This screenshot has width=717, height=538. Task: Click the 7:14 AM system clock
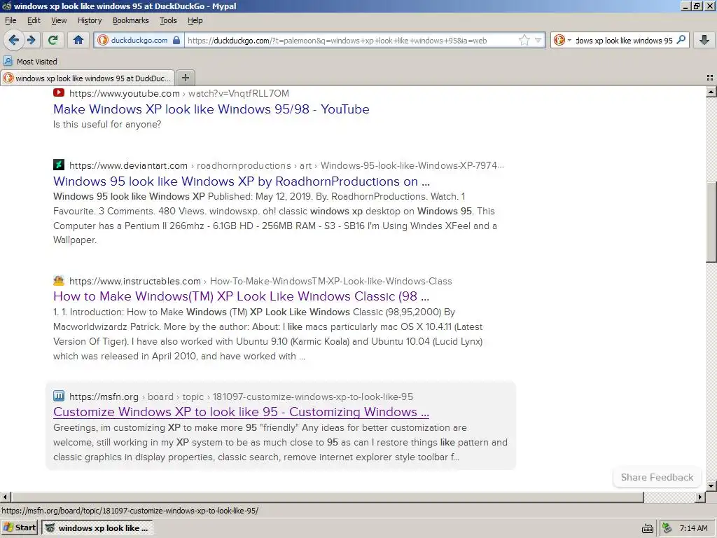tap(694, 528)
